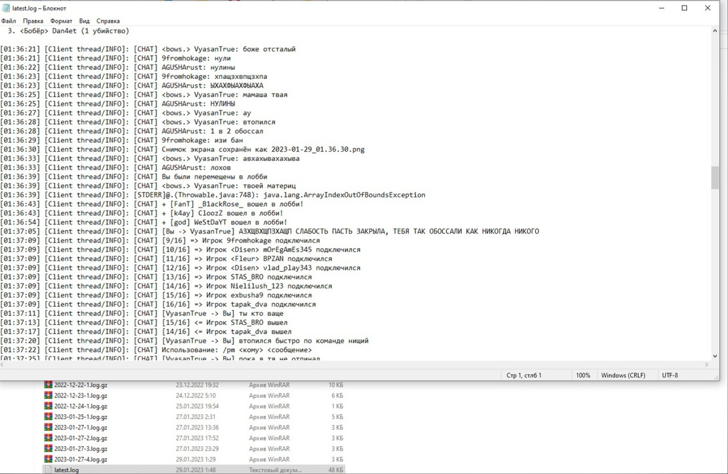Click the date 23.12.2022 19:32 in Explorer
The height and width of the screenshot is (474, 728).
[x=197, y=385]
